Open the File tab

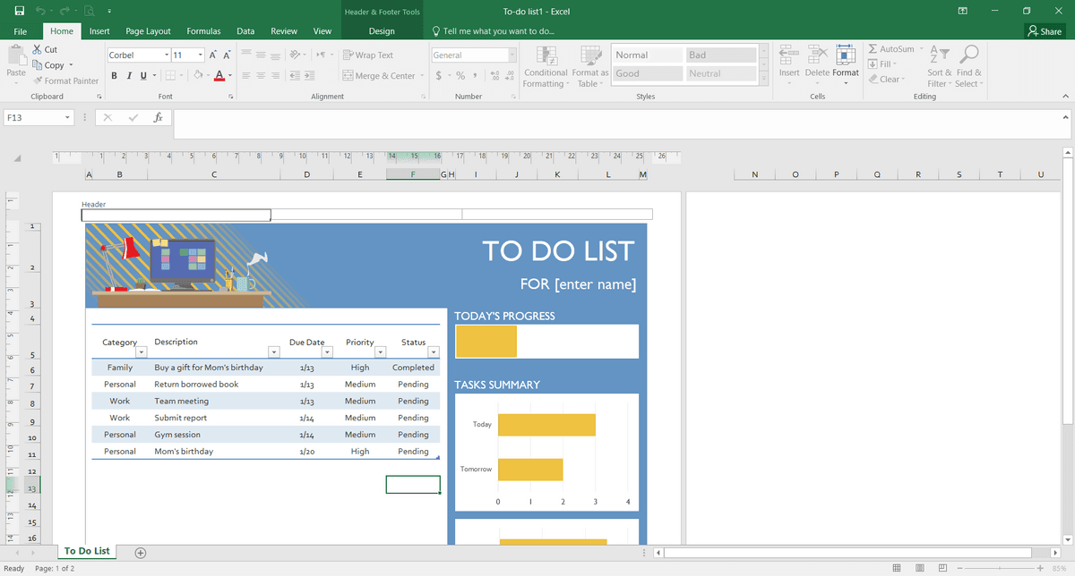coord(21,31)
